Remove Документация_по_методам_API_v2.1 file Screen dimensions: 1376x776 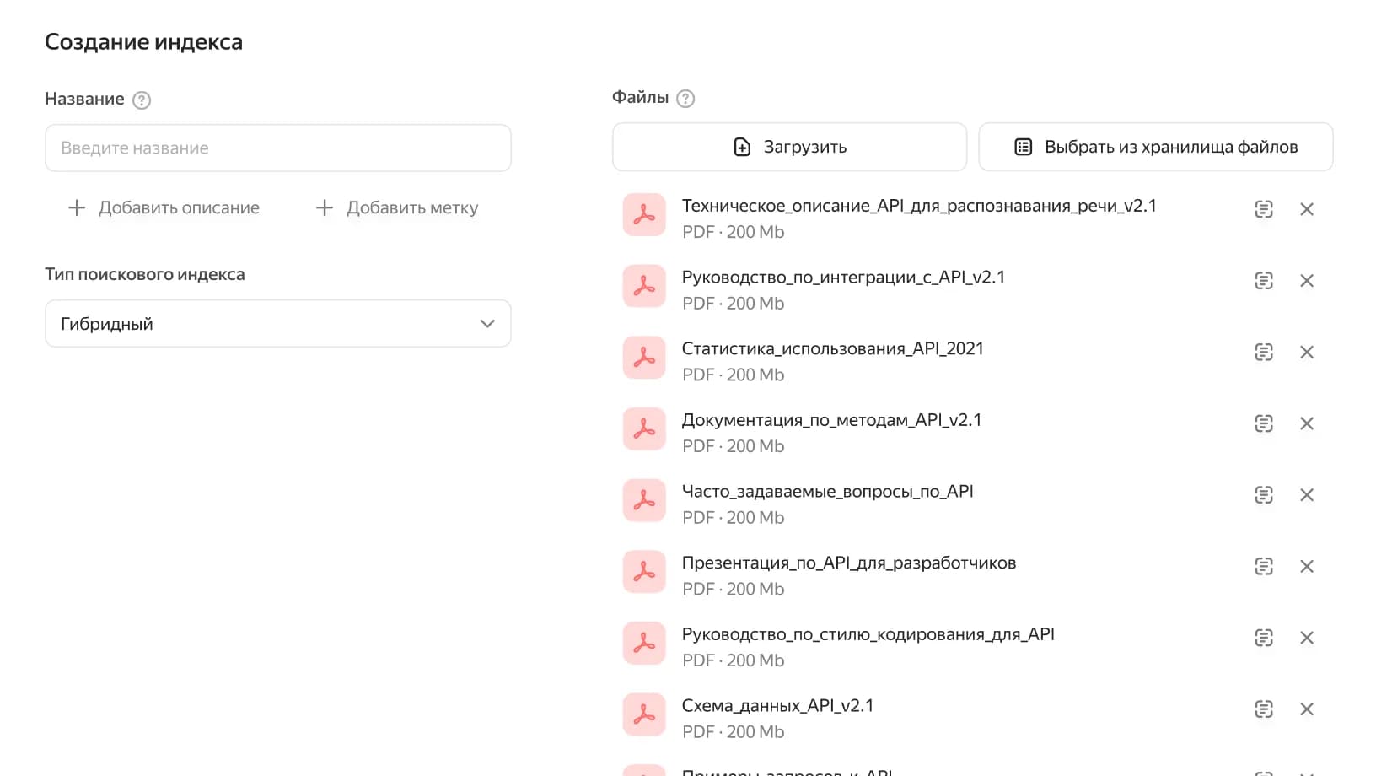[1307, 423]
